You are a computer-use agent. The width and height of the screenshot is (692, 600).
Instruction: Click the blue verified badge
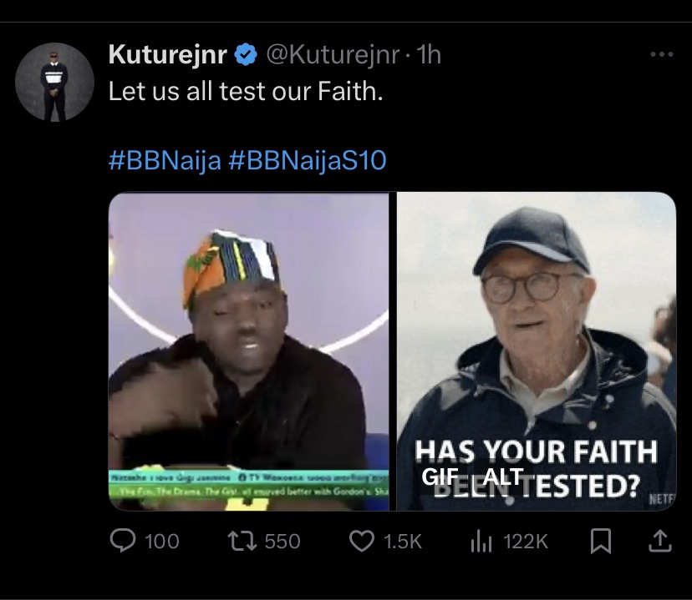245,56
